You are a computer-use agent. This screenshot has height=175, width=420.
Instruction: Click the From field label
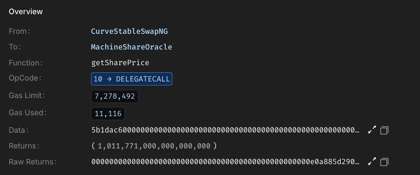19,31
